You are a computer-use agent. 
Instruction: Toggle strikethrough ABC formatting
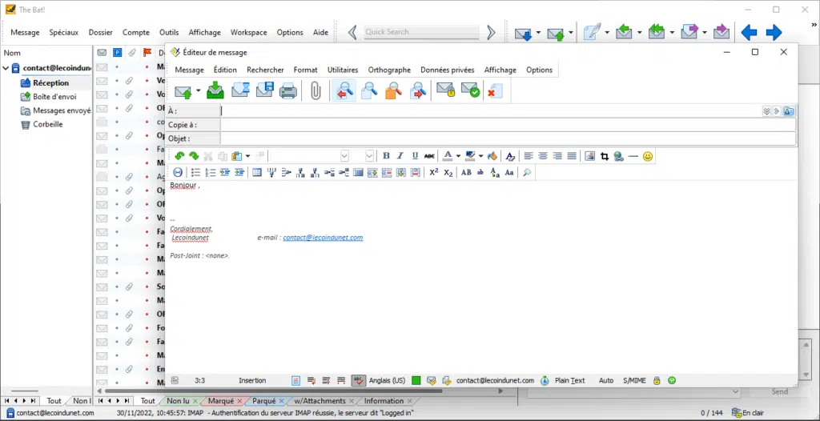click(x=429, y=156)
